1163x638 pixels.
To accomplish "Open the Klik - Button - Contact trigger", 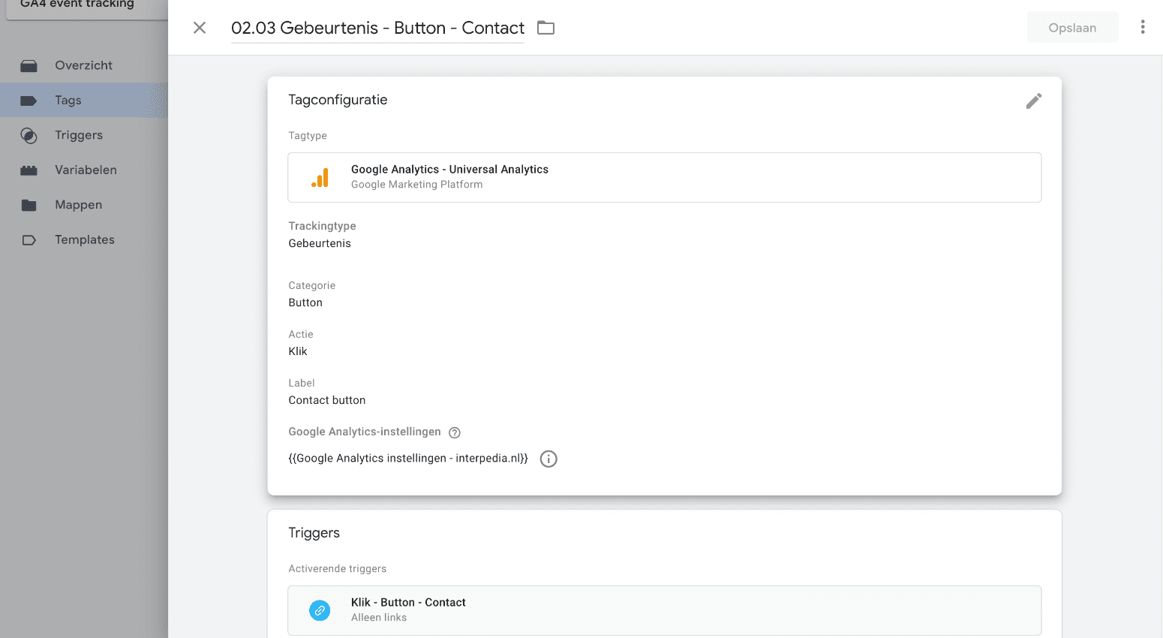I will point(665,610).
